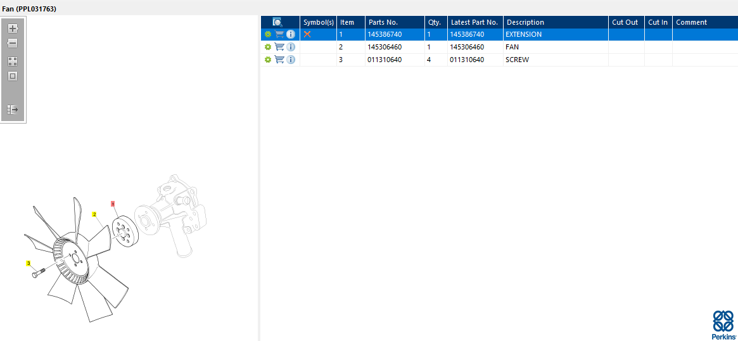Click green gear icon for SCREW row

pyautogui.click(x=268, y=60)
